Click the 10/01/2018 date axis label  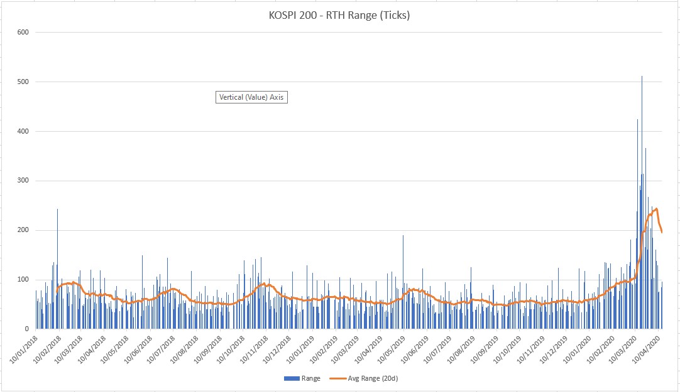click(x=24, y=349)
